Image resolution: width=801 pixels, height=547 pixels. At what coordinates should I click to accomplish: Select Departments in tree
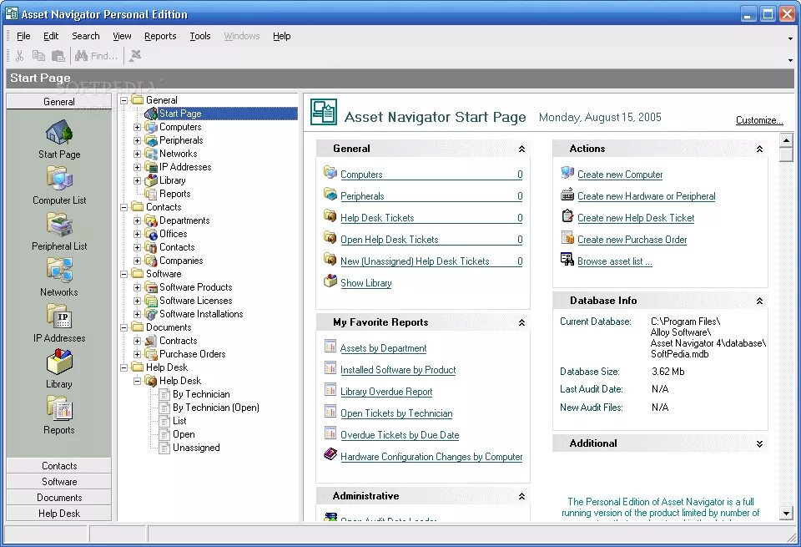(x=184, y=220)
